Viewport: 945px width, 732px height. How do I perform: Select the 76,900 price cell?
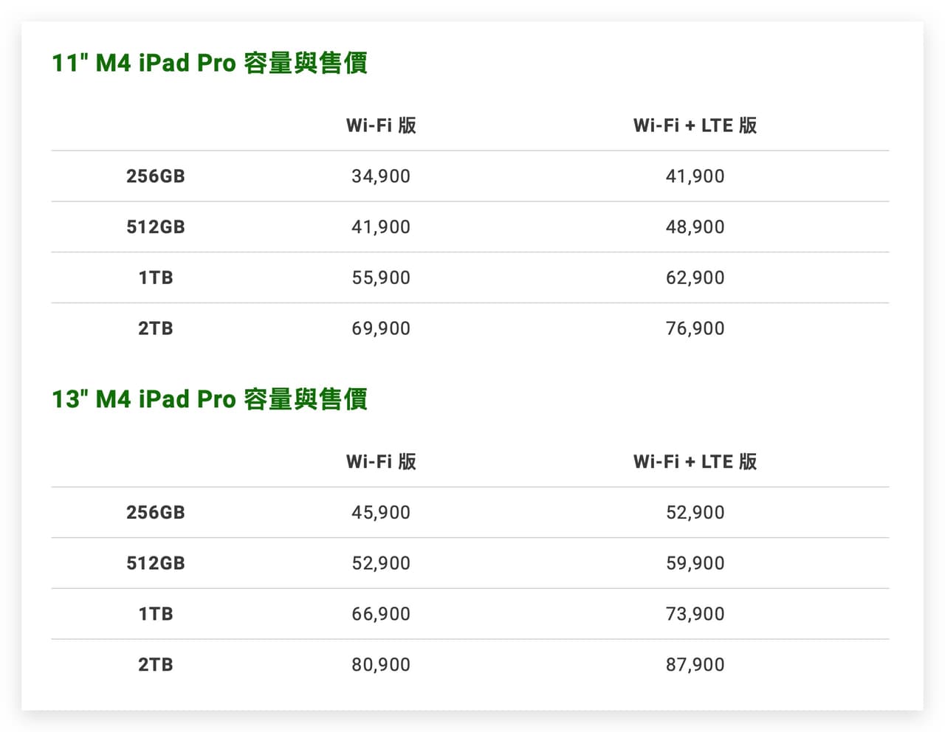[695, 329]
